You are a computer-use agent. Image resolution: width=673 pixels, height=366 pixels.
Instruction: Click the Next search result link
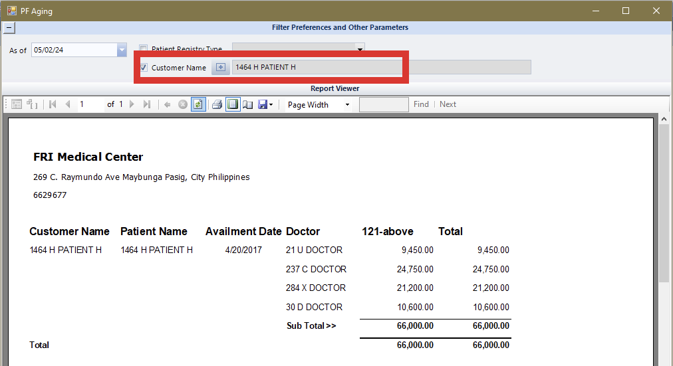(x=448, y=104)
